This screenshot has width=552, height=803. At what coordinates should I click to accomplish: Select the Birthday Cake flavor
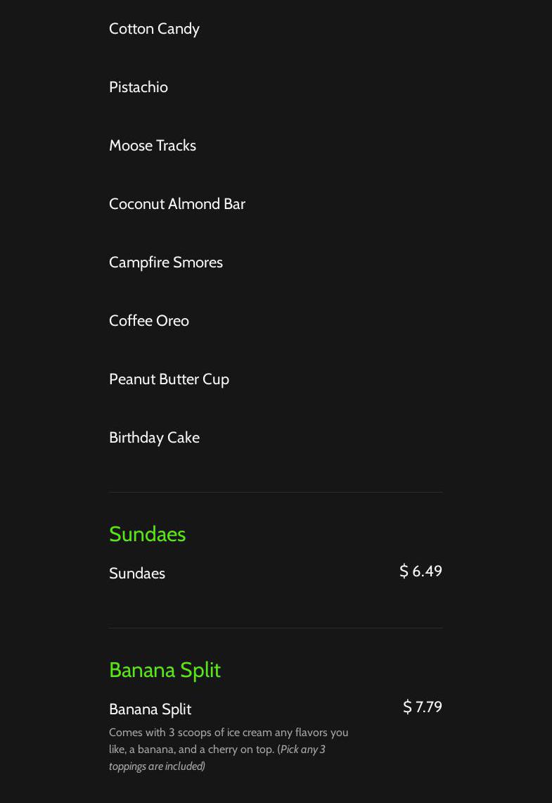point(154,438)
